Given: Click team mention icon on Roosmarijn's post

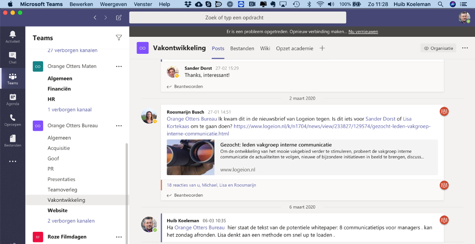Looking at the screenshot, I should click(444, 111).
